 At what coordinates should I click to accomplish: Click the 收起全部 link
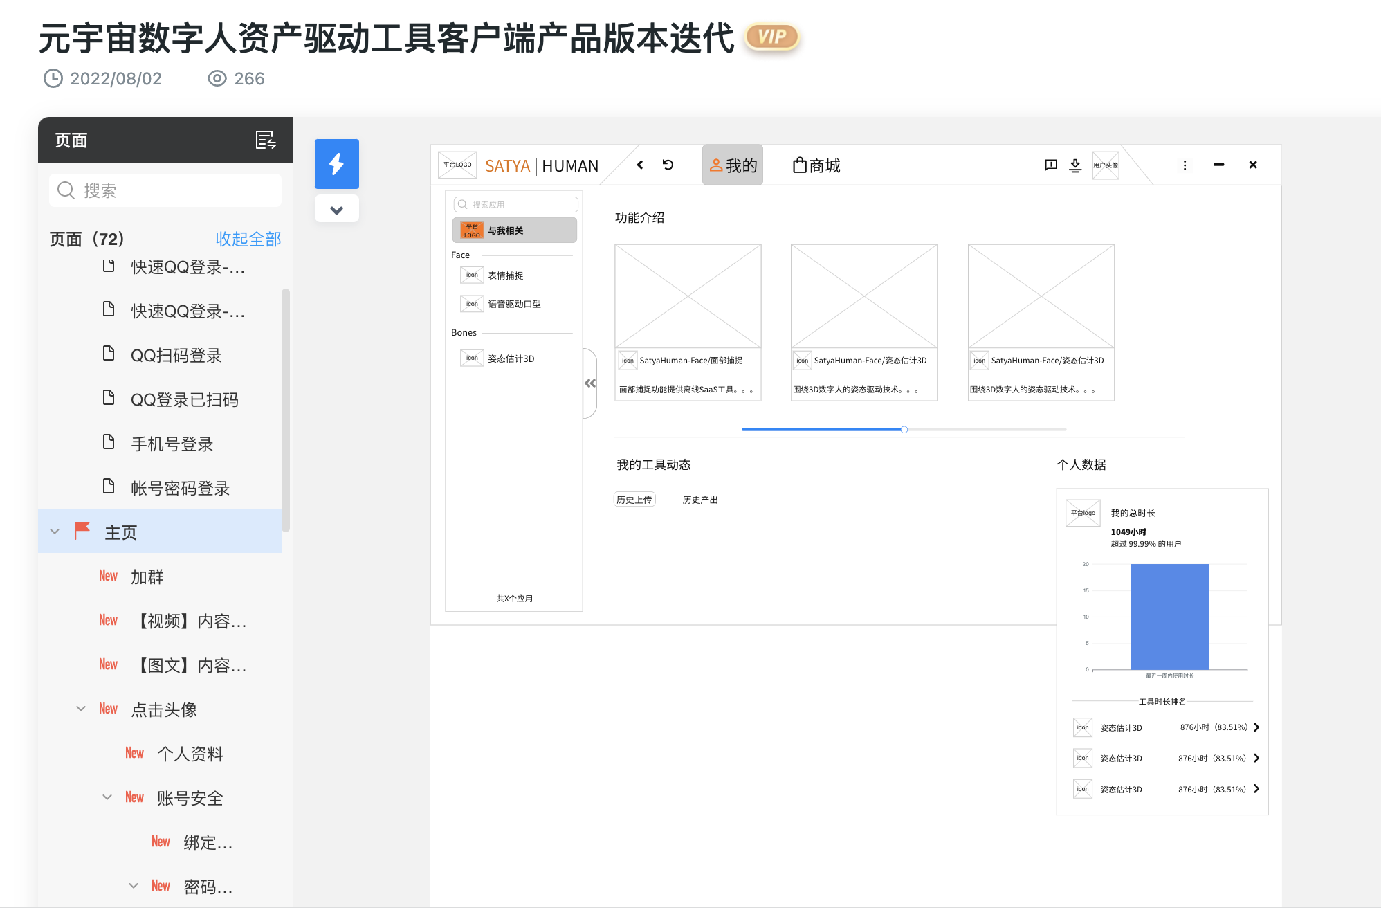[x=248, y=239]
